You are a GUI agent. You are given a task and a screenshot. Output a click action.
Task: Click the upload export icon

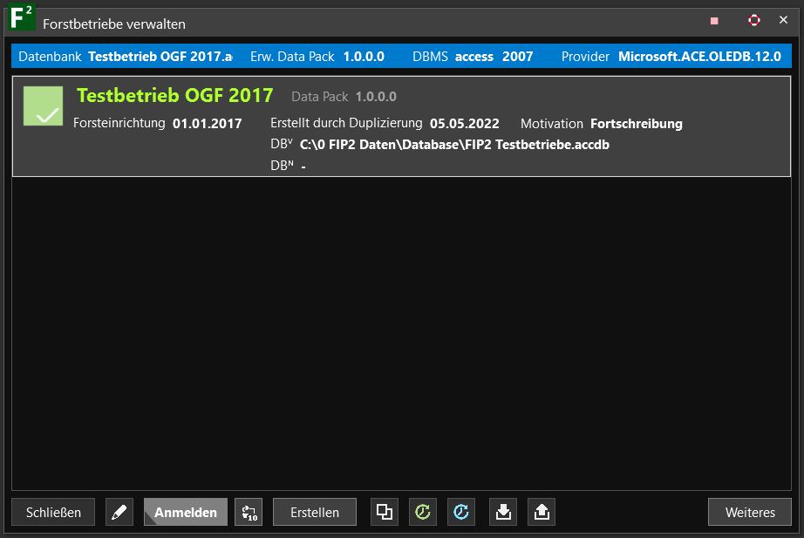click(542, 513)
